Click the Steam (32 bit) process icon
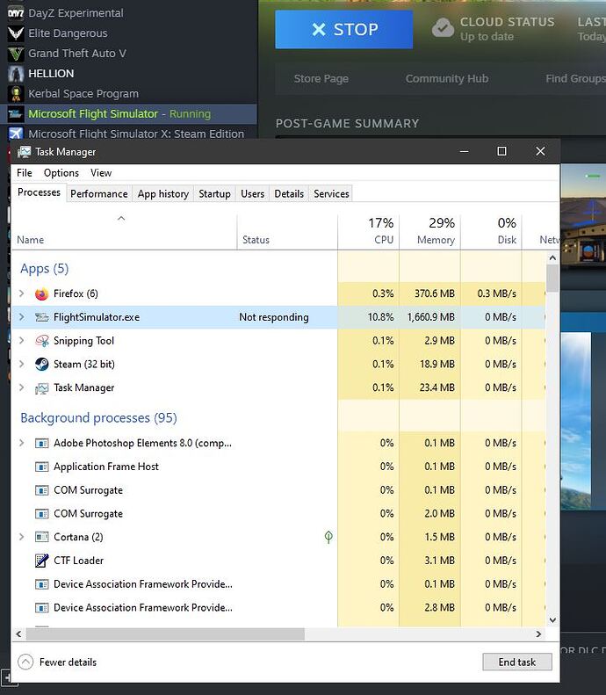This screenshot has width=606, height=695. point(42,365)
